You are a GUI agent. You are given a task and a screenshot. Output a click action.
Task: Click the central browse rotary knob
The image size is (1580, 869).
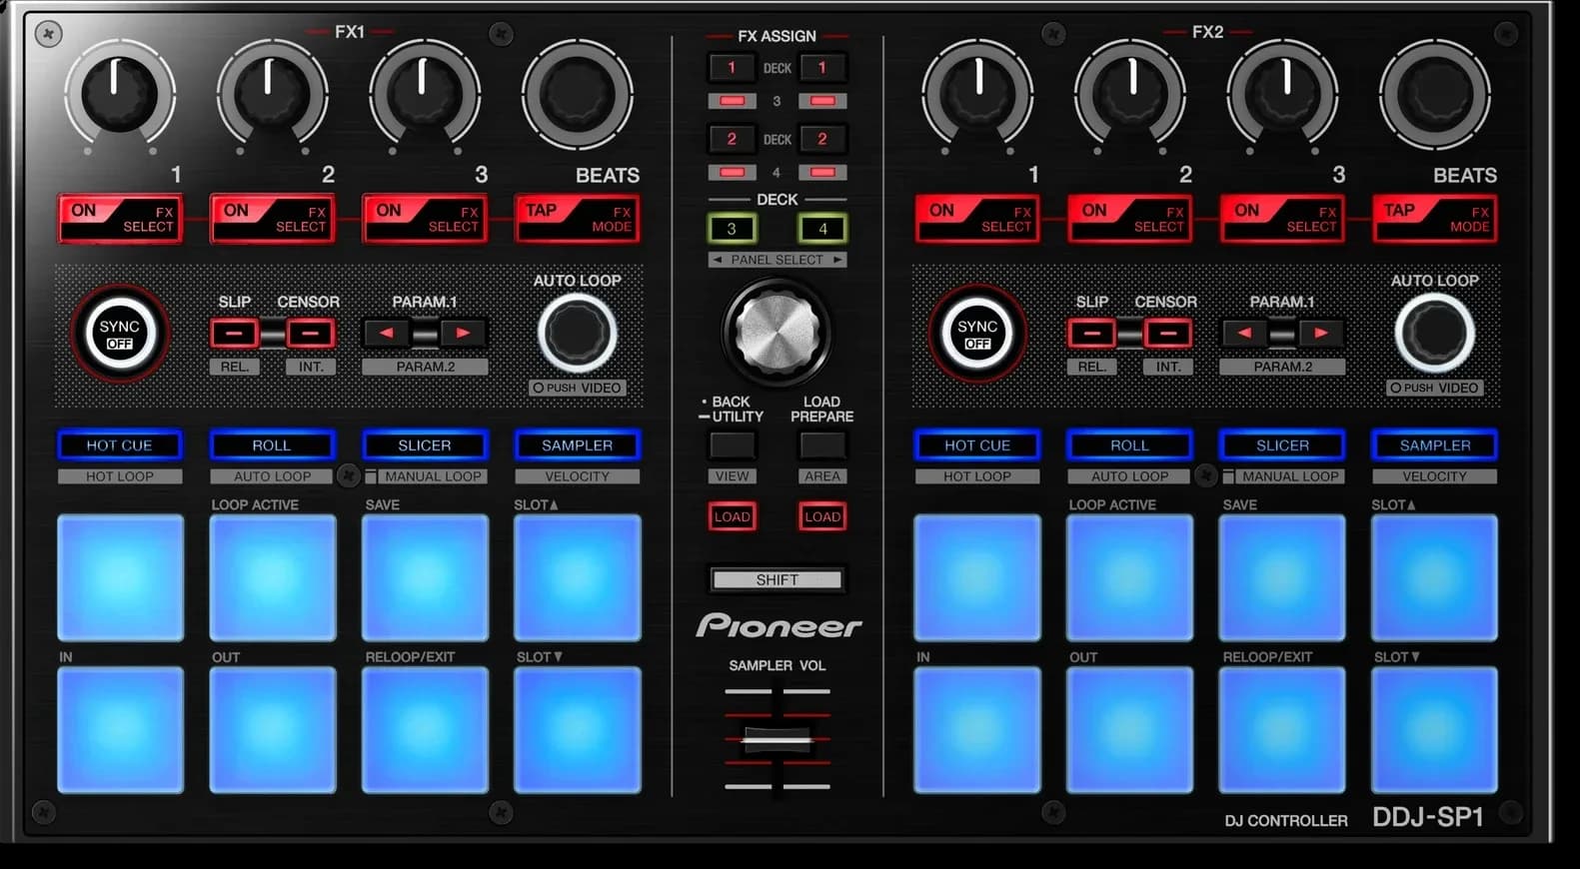[x=778, y=333]
